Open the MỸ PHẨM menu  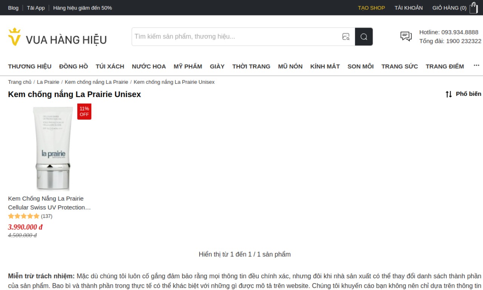pyautogui.click(x=188, y=66)
